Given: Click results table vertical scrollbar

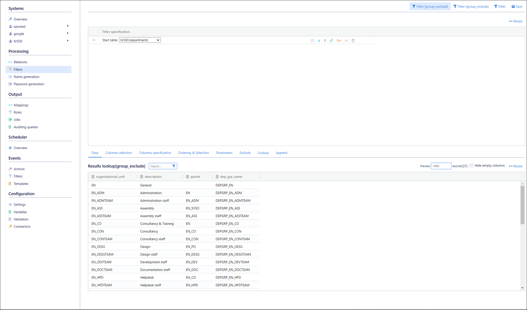Looking at the screenshot, I should (522, 205).
